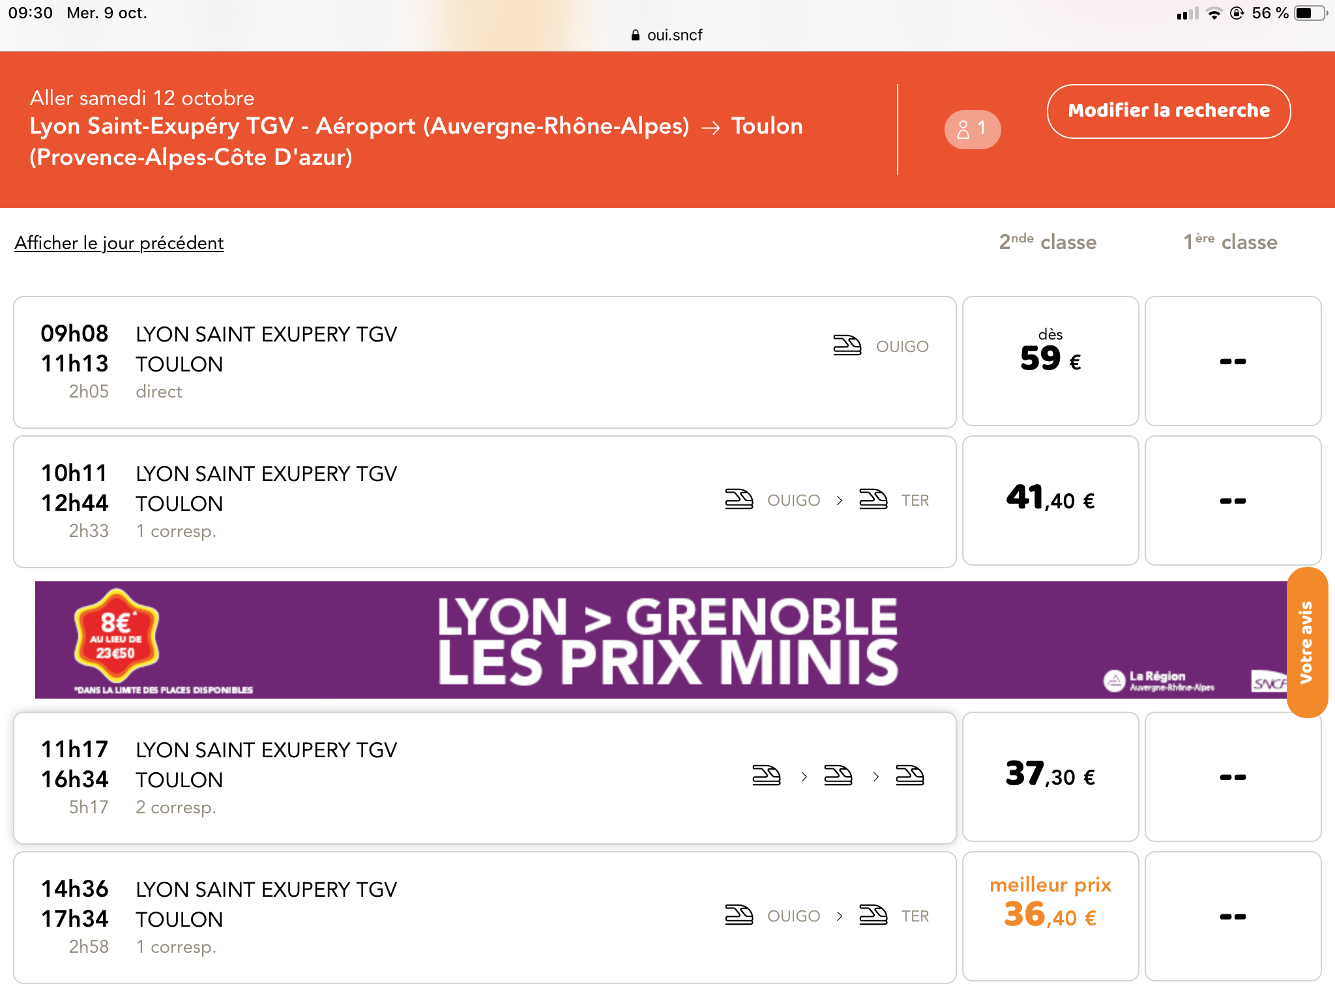The width and height of the screenshot is (1335, 1001).
Task: Click the last train icon on 11h17 trip
Action: click(x=909, y=776)
